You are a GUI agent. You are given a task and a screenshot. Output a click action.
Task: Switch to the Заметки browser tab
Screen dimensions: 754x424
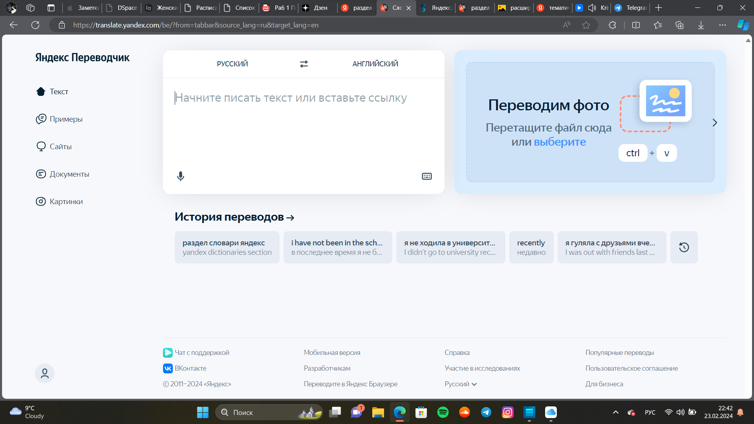pyautogui.click(x=83, y=8)
